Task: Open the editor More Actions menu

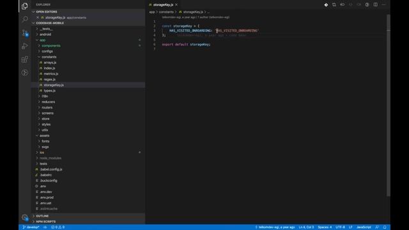Action: pos(383,4)
